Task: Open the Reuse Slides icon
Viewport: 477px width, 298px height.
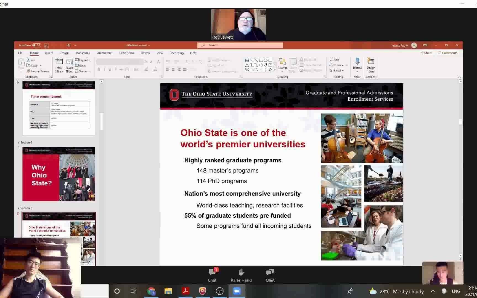Action: pos(69,62)
